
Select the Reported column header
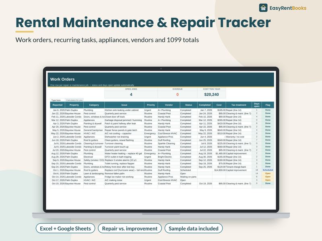pos(58,105)
